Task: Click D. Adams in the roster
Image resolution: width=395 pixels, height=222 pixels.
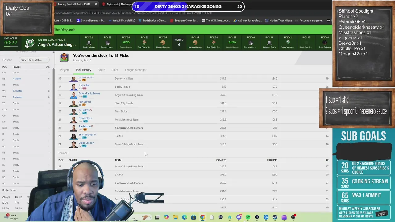Action: 17,97
